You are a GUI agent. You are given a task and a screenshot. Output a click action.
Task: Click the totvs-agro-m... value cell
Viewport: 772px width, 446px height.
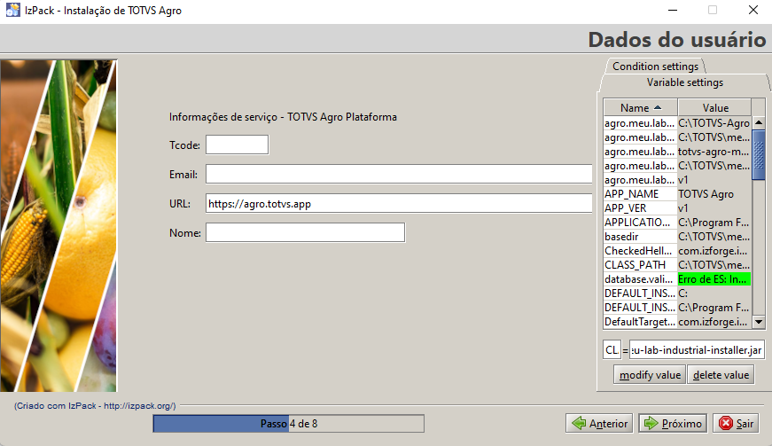[x=714, y=152]
